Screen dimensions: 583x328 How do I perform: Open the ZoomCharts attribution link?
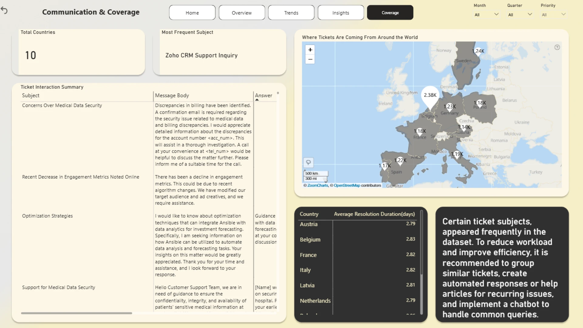click(x=318, y=186)
